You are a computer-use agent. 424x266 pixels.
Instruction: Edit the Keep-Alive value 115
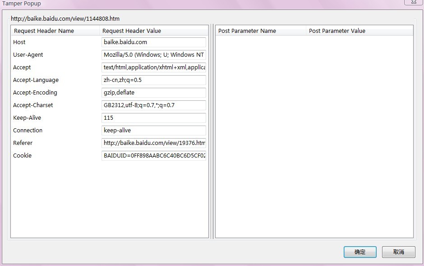click(x=154, y=118)
